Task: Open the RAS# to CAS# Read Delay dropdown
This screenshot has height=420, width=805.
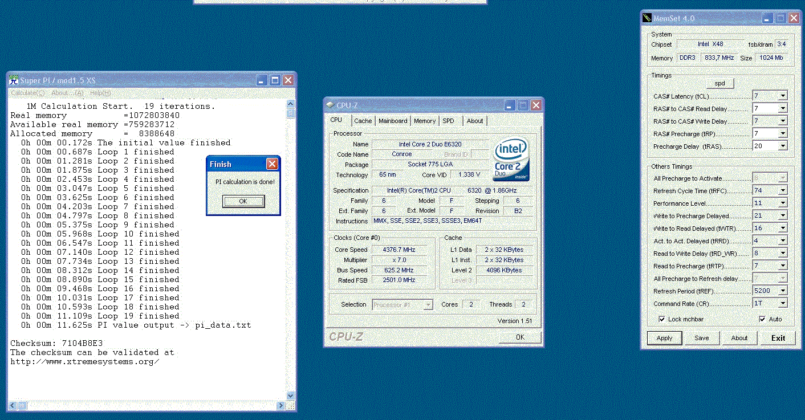Action: (783, 108)
